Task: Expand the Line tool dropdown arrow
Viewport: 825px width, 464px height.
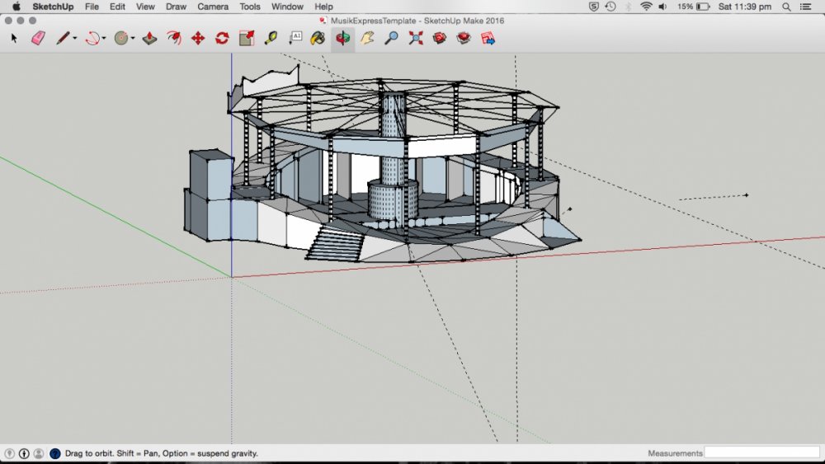Action: (75, 39)
